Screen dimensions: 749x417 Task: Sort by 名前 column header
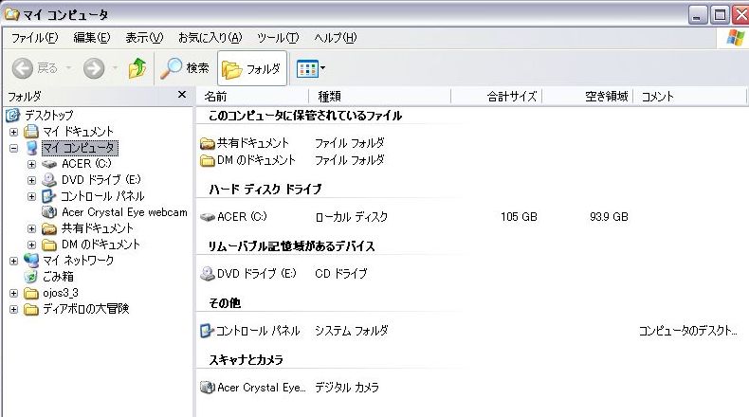pos(252,97)
